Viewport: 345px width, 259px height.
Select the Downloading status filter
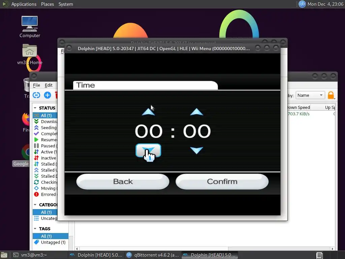pyautogui.click(x=45, y=121)
